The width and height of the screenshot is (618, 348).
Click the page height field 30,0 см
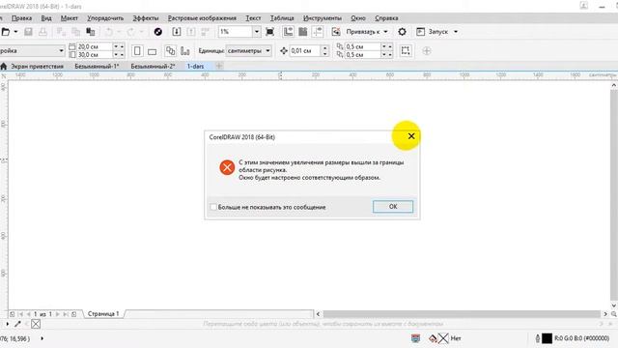pos(95,55)
